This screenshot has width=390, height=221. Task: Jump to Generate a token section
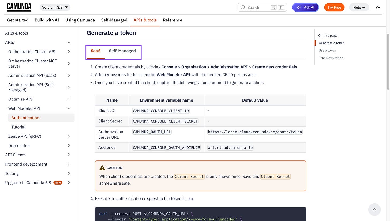click(x=332, y=43)
